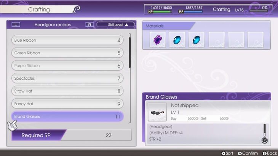
Task: Open the Skill Level sort dropdown
Action: 116,25
